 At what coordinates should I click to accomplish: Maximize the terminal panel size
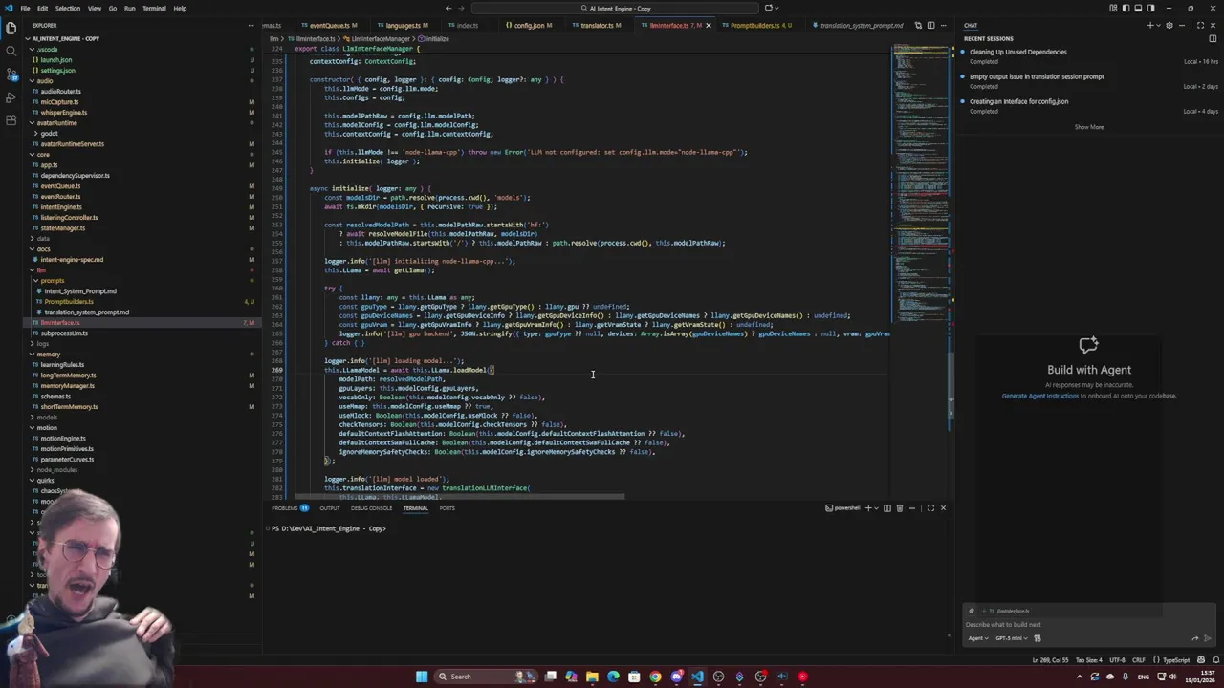(930, 508)
